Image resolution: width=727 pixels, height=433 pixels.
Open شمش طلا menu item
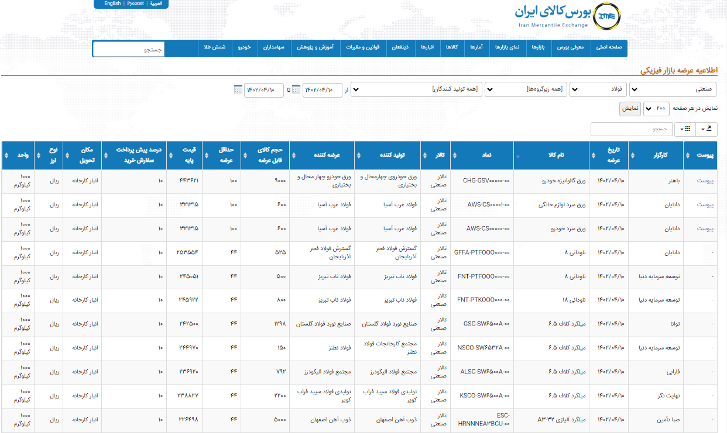click(216, 47)
